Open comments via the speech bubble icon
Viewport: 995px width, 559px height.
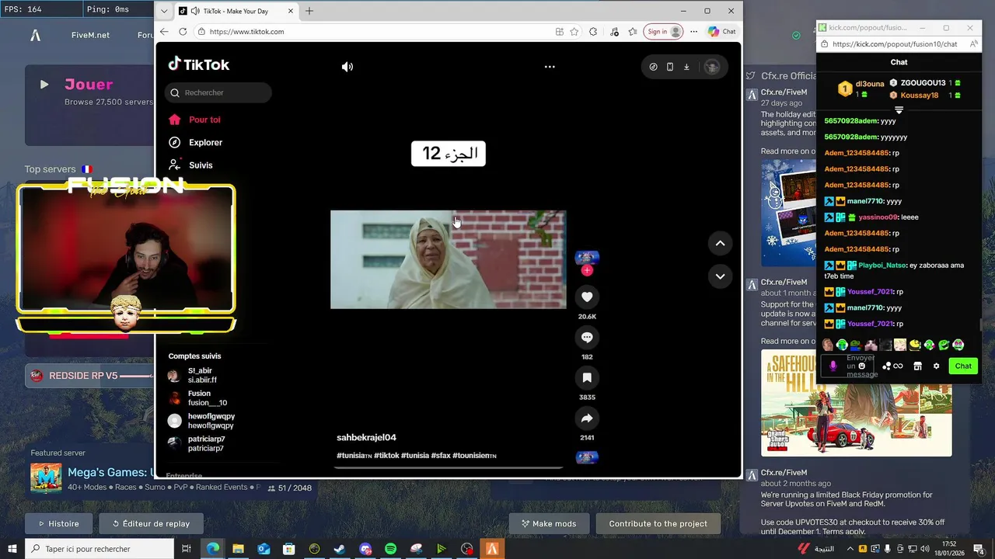point(587,337)
